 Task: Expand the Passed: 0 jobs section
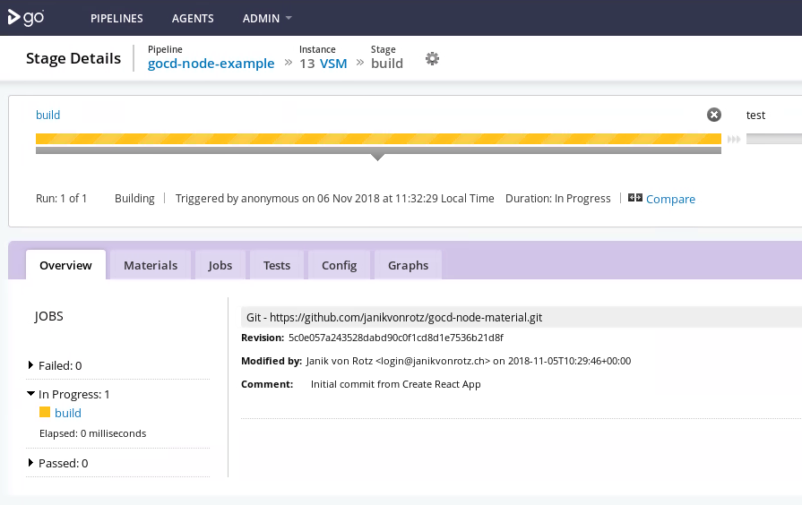[x=30, y=463]
